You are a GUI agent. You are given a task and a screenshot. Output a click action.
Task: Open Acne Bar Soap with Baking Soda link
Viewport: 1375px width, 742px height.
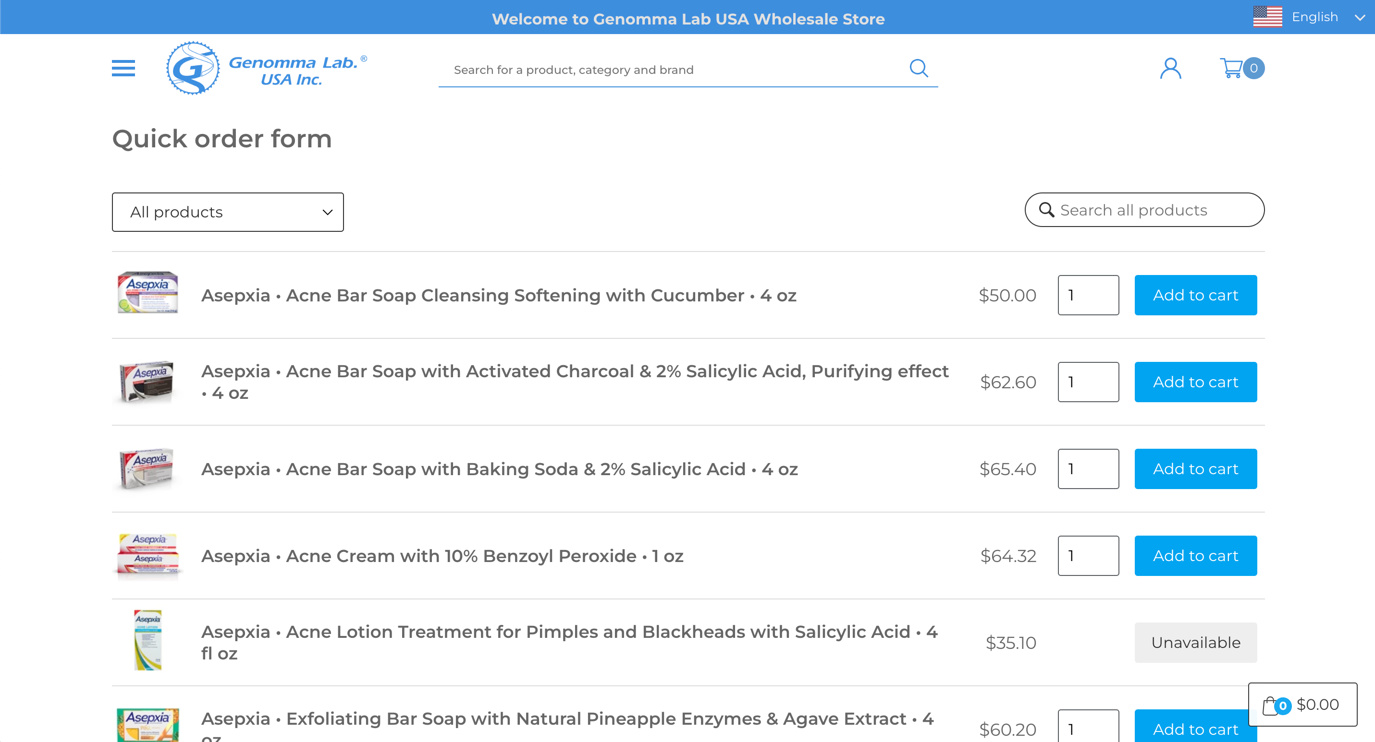point(499,469)
